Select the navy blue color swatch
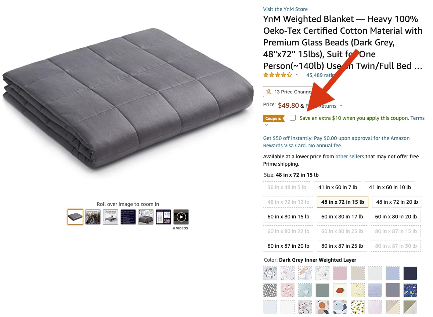Image resolution: width=433 pixels, height=317 pixels. point(410,273)
